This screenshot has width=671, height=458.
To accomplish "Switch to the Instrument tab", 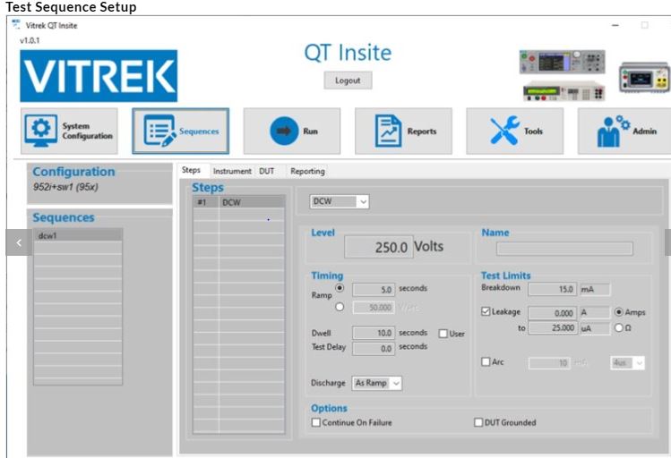I will pos(231,171).
